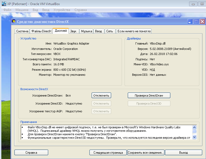The image size is (206, 159).
Task: Disable DirectDraw acceleration with the Отключить button
Action: point(101,95)
